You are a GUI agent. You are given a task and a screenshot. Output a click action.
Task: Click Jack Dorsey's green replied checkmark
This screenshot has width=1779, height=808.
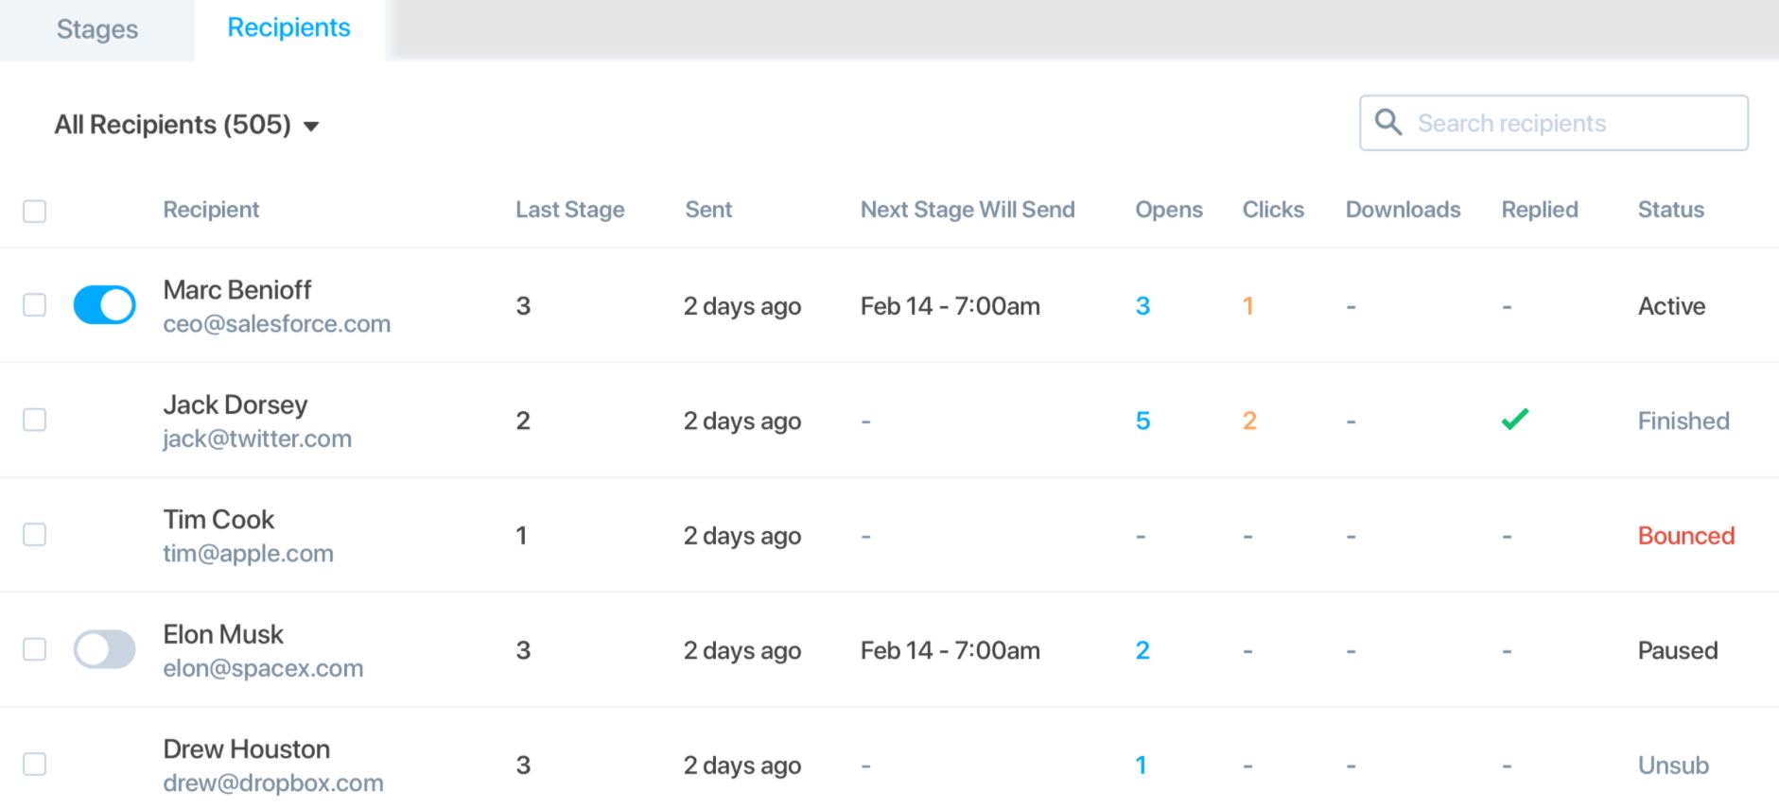(x=1515, y=419)
